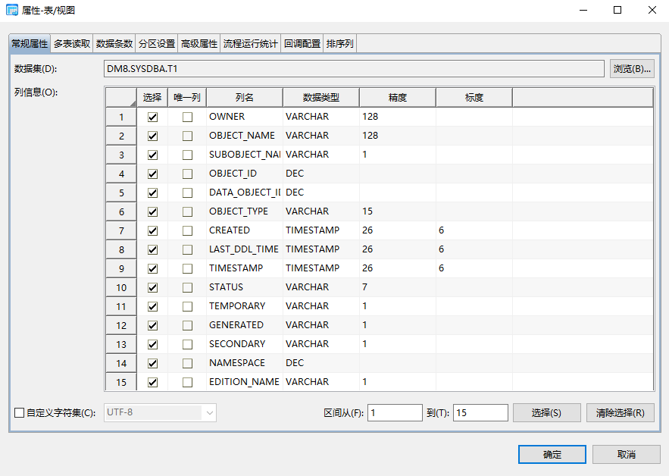Click the 唯一列 column header
The image size is (669, 476).
(187, 97)
